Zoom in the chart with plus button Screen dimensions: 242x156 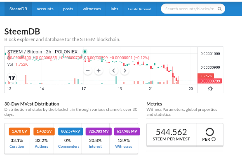99,71
